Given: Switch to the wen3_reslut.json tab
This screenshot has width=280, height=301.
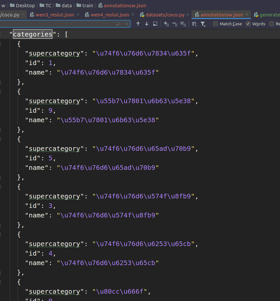Looking at the screenshot, I should click(x=55, y=15).
